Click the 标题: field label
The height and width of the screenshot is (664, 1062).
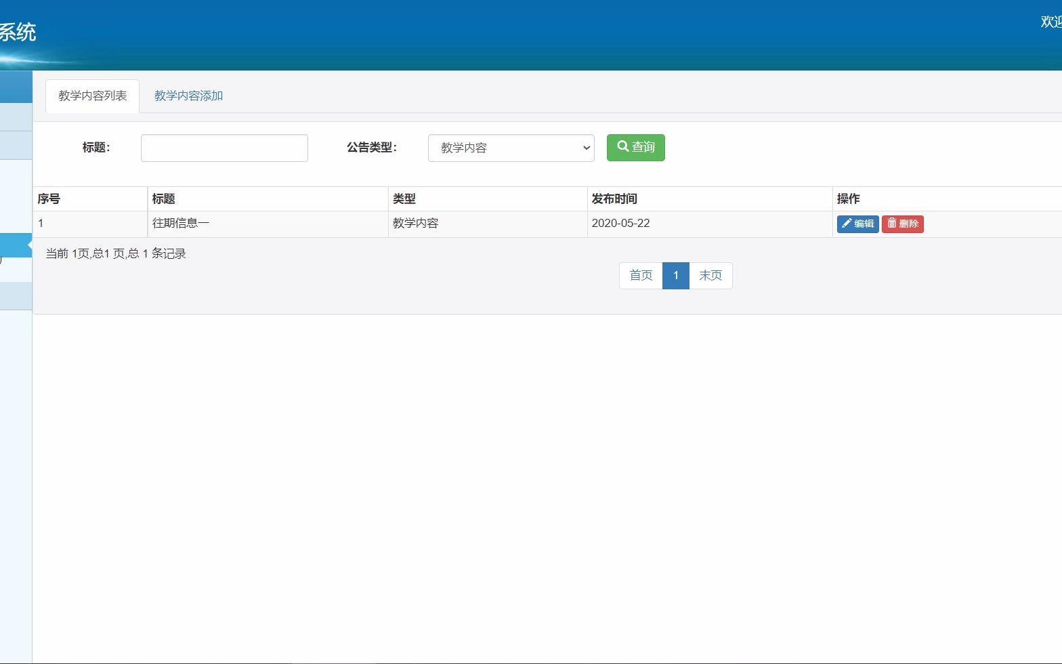(x=96, y=148)
